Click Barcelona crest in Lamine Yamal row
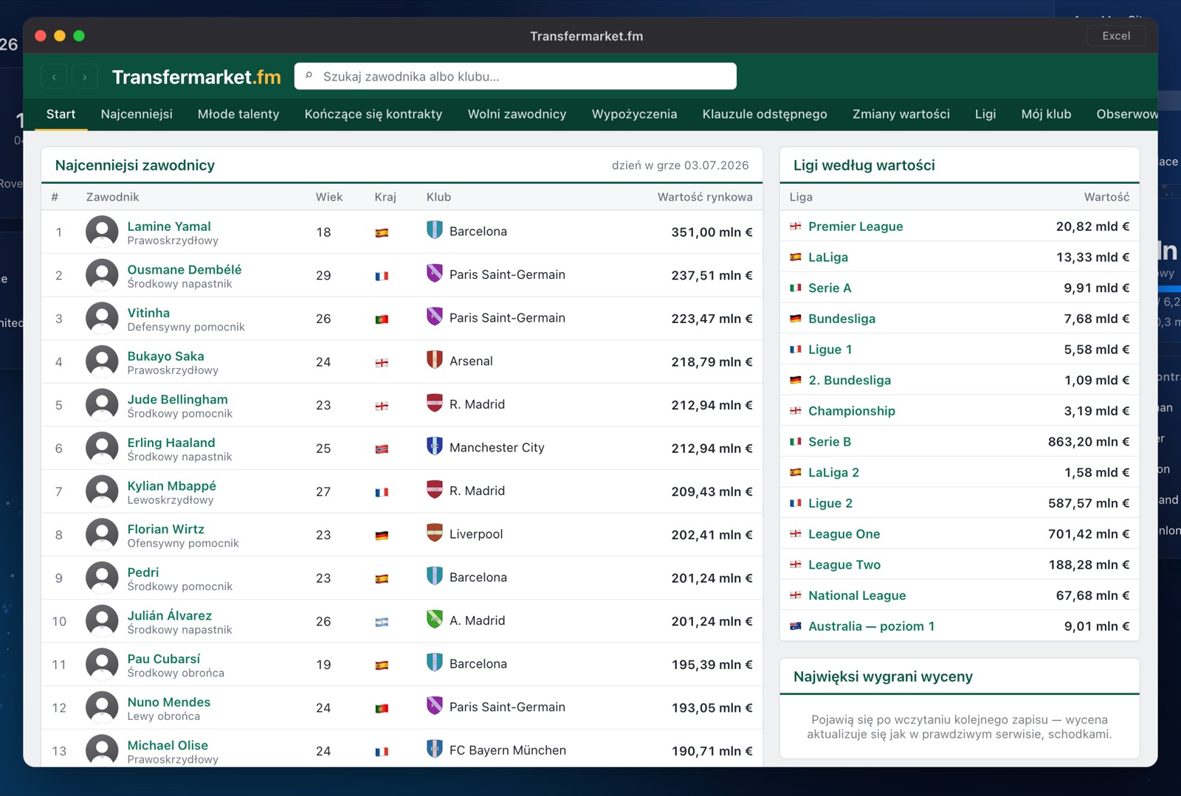 435,231
